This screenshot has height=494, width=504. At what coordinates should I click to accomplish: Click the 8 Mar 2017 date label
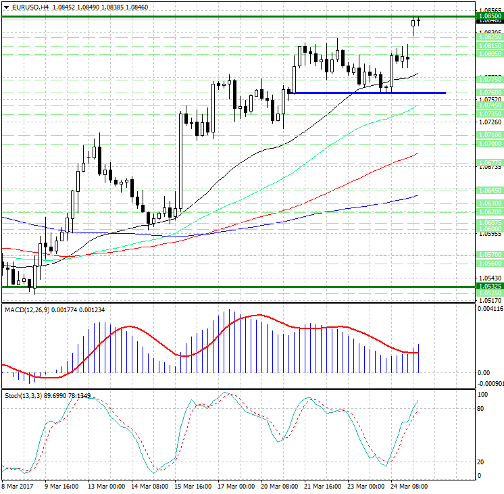point(19,486)
